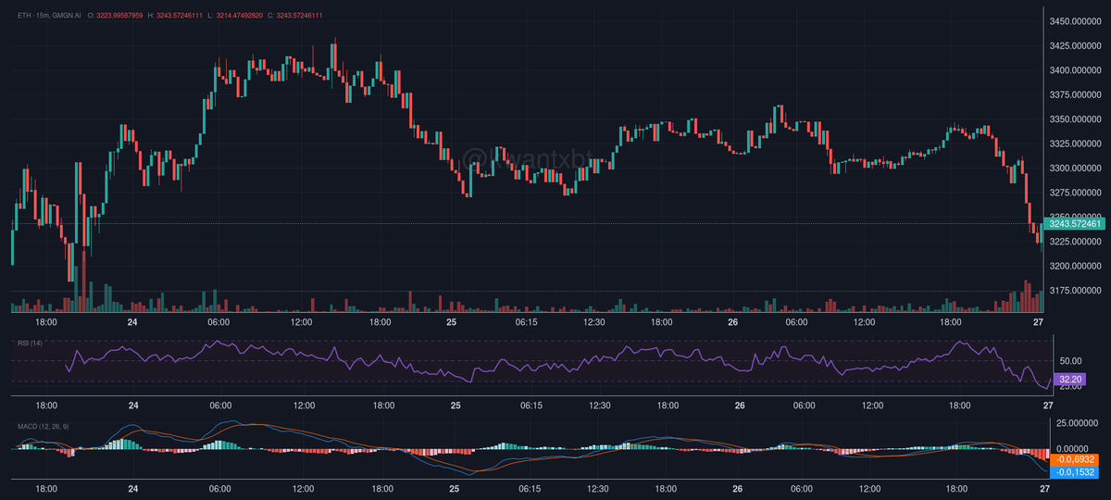The width and height of the screenshot is (1111, 500).
Task: Click the MACD (12, 26, 9) indicator label
Action: coord(42,426)
